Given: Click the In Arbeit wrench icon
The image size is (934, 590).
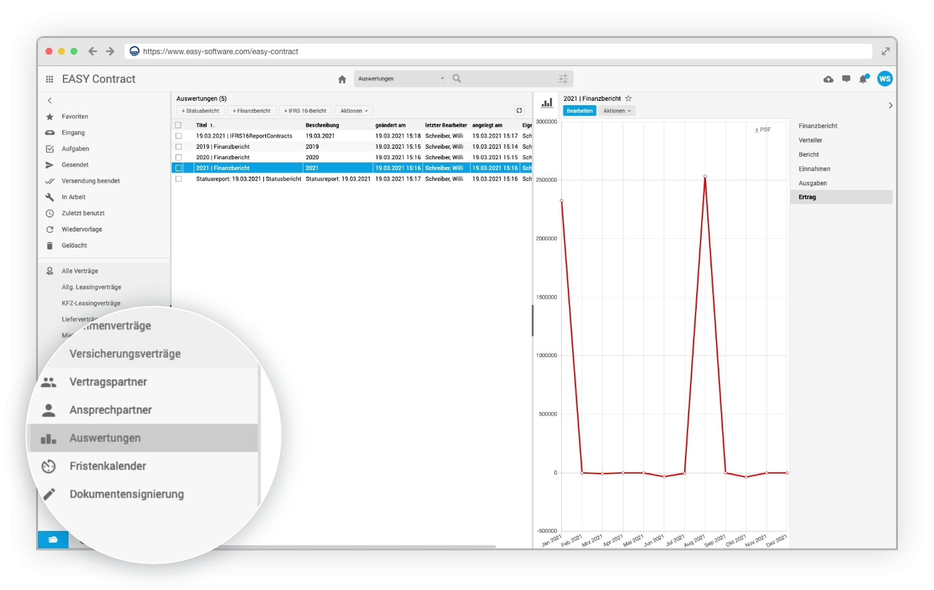Looking at the screenshot, I should click(50, 197).
